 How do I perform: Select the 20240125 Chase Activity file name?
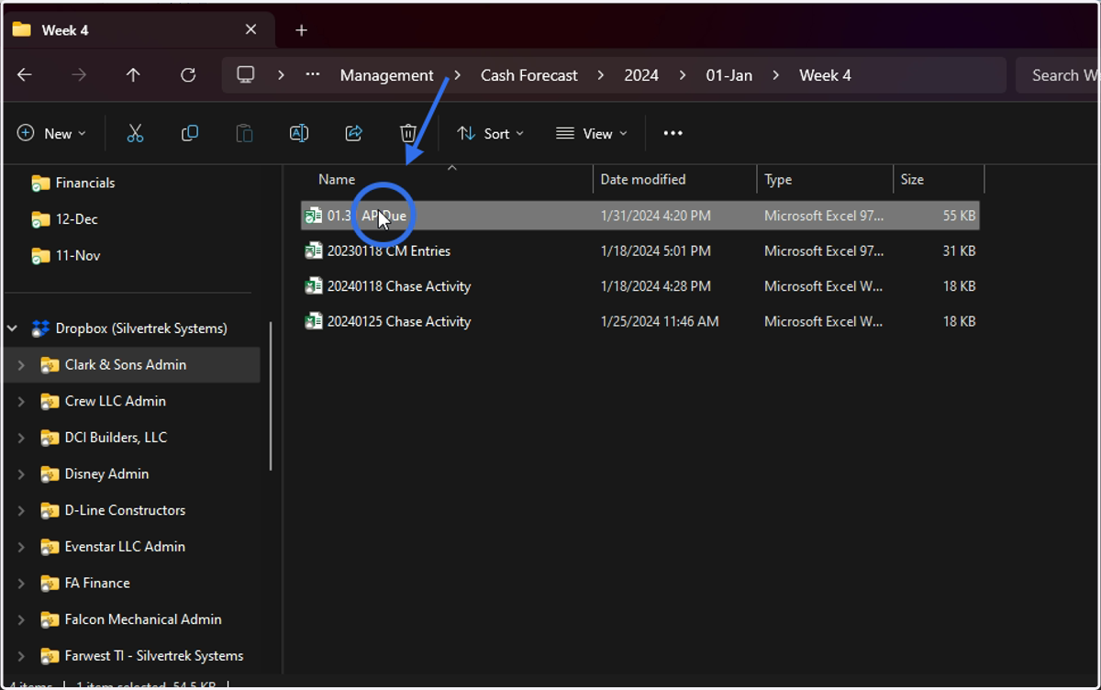coord(399,321)
